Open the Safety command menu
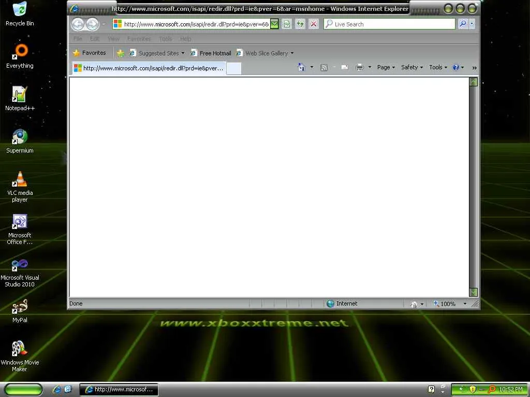Viewport: 530px width, 397px height. click(411, 67)
